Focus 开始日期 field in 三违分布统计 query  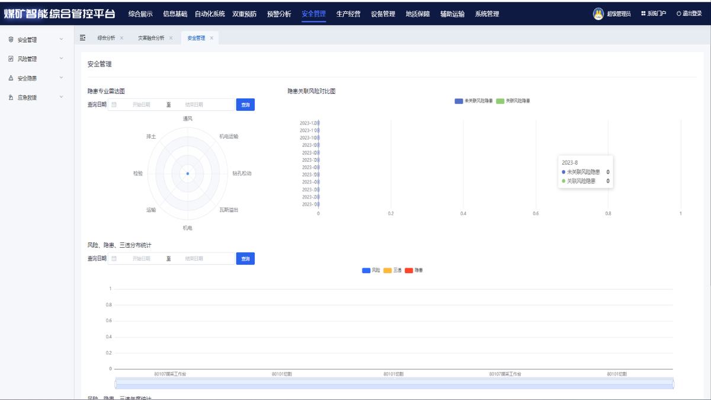[x=141, y=258]
